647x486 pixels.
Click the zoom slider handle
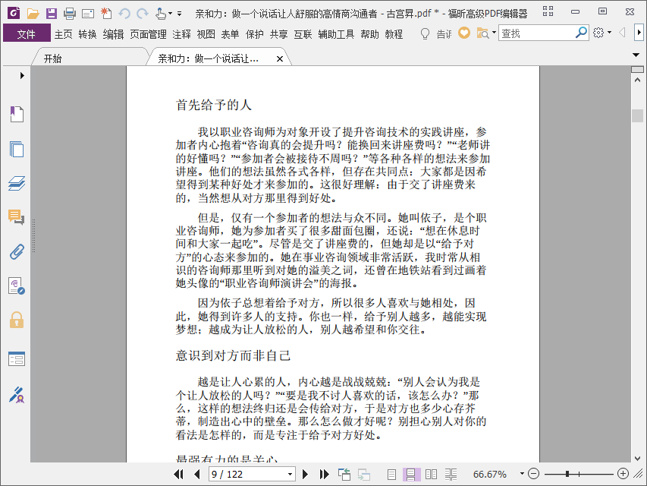click(568, 474)
